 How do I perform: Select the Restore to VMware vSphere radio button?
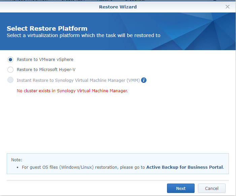click(10, 60)
